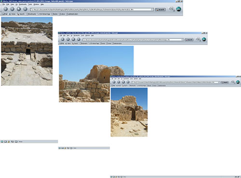241x178 pixels.
Task: Click Forward button in front arched-doorway window
Action: pyautogui.click(x=119, y=82)
